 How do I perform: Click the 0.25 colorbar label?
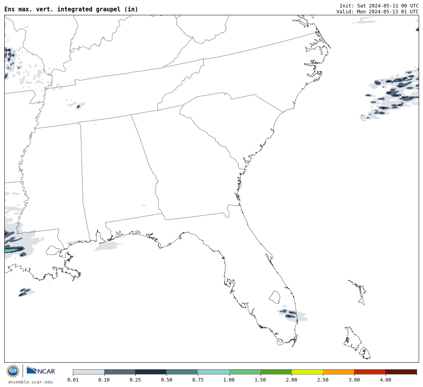coord(136,380)
